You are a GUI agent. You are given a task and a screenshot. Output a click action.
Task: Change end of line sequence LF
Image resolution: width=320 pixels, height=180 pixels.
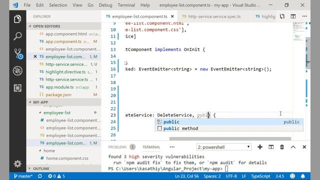click(244, 176)
